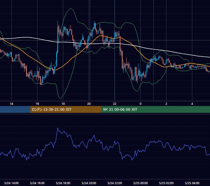Click the 5/24 16:00 time label

pos(37,183)
